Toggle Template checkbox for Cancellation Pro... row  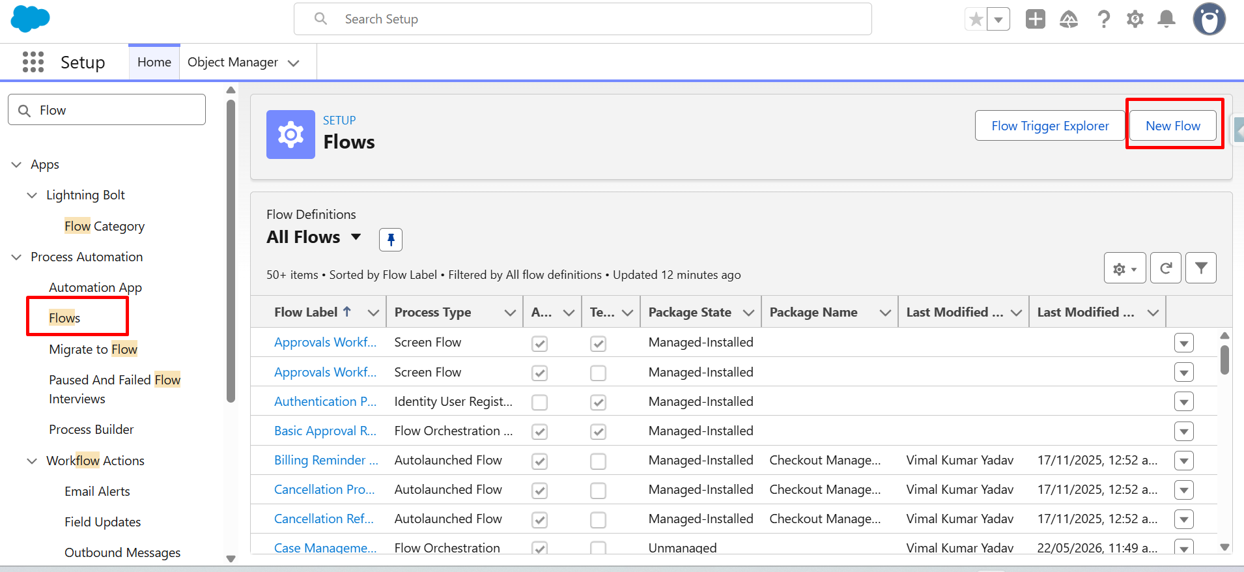598,491
